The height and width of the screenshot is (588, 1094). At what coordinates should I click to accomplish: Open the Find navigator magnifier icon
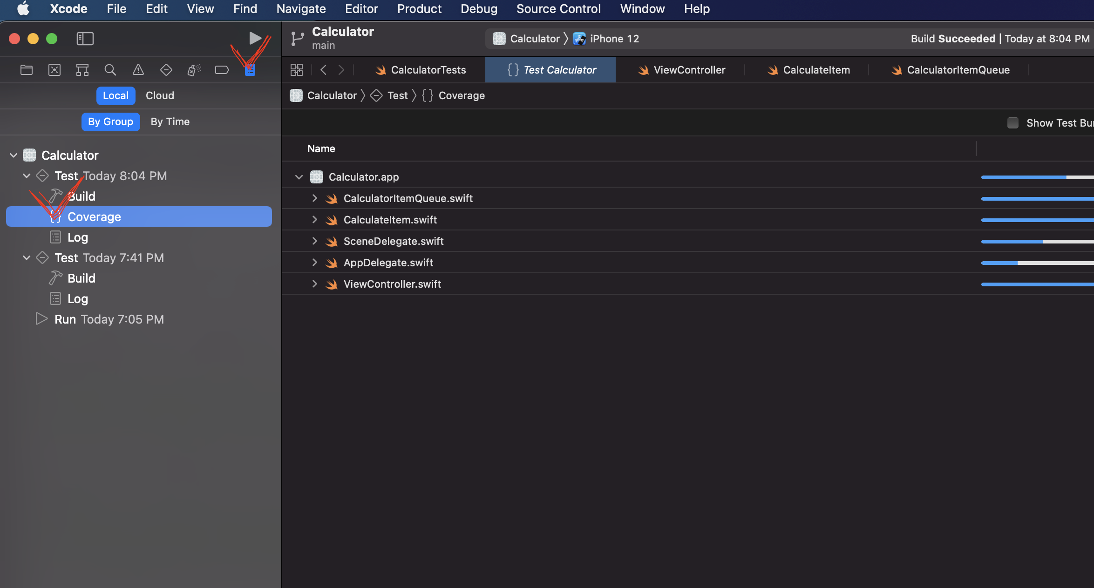coord(110,70)
